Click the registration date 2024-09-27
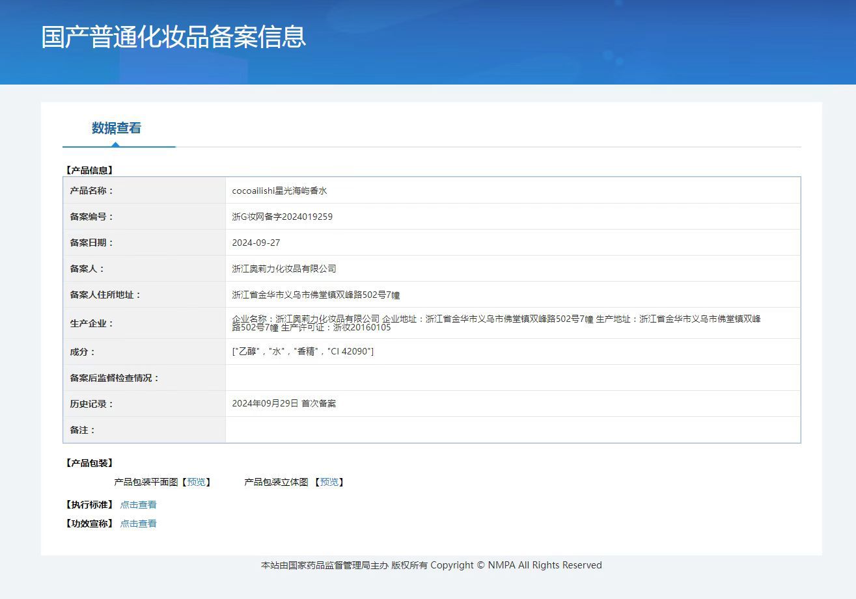This screenshot has height=599, width=856. point(256,243)
